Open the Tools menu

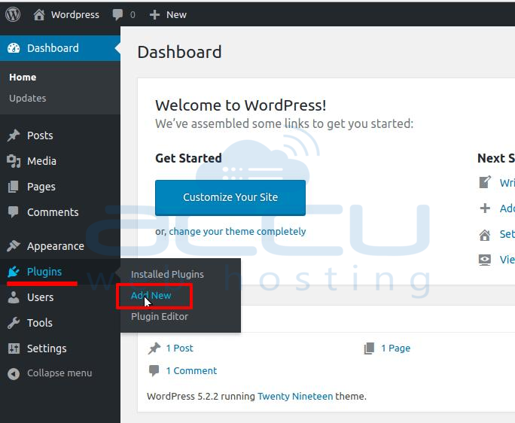(x=40, y=323)
